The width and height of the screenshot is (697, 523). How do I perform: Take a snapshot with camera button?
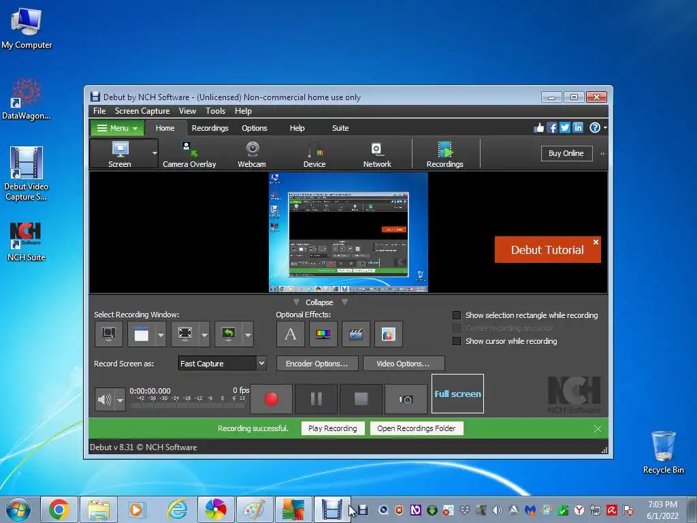click(x=406, y=399)
